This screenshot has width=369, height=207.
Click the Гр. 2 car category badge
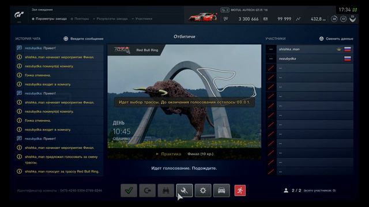click(x=225, y=10)
